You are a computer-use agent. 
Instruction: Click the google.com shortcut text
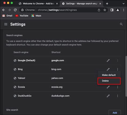[58, 61]
